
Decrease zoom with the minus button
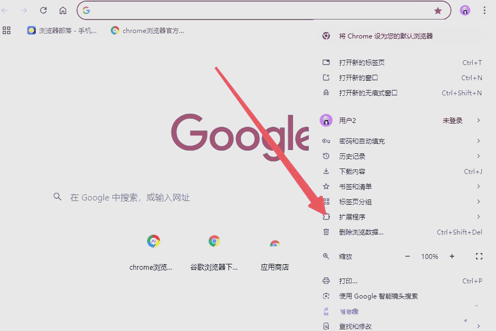click(x=408, y=256)
